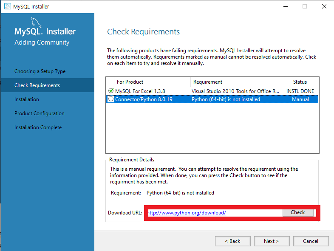
Task: Close the MySQL Installer window
Action: (324, 7)
